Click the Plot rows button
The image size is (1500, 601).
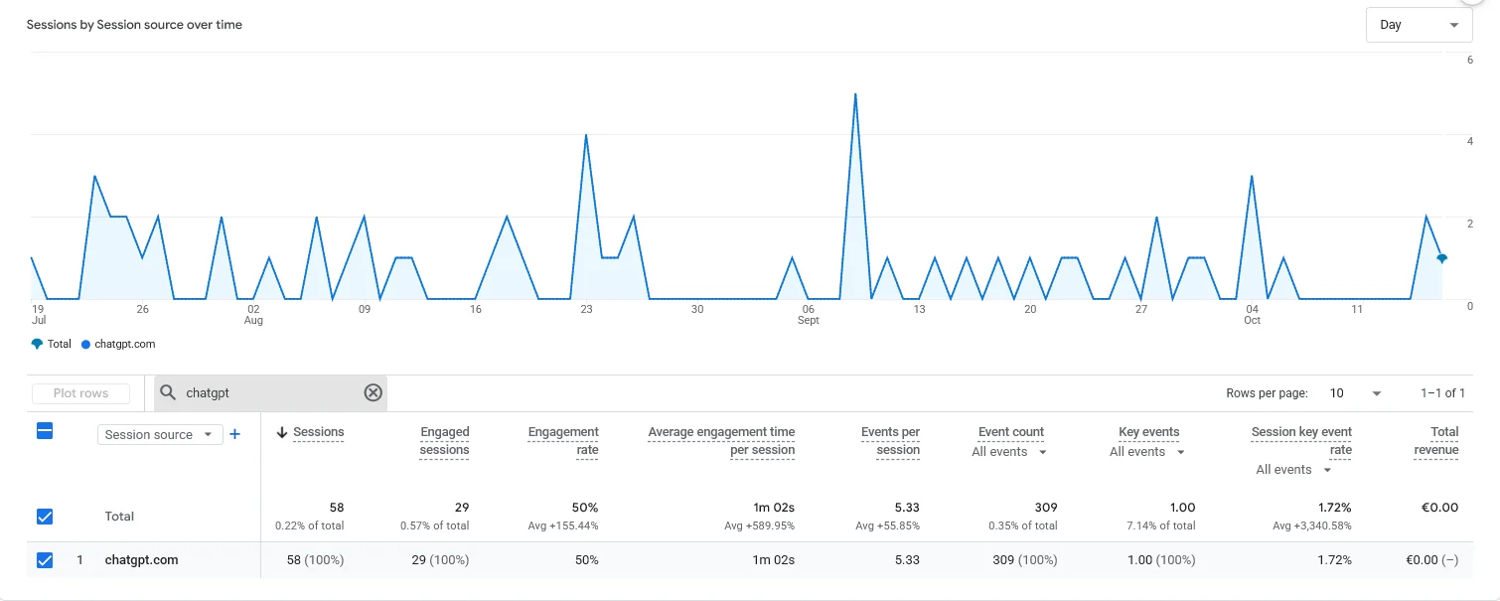point(80,393)
